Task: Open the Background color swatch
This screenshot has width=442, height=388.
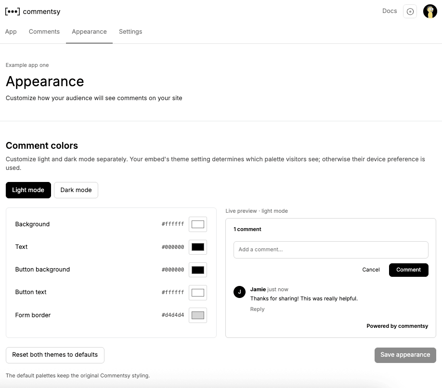Action: coord(198,224)
